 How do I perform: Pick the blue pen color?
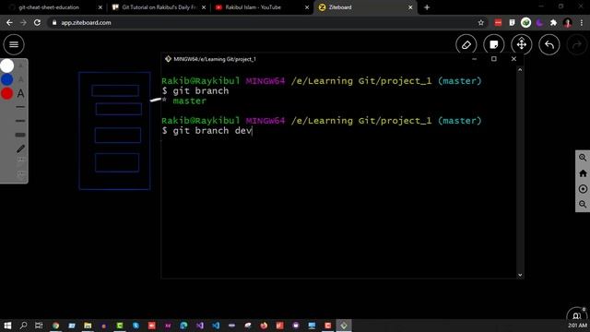6,80
